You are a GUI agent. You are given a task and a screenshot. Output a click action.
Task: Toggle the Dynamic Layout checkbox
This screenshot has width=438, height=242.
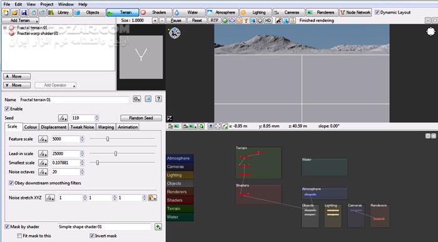377,13
